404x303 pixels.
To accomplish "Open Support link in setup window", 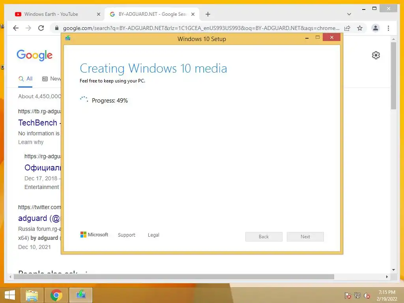I will pos(127,235).
